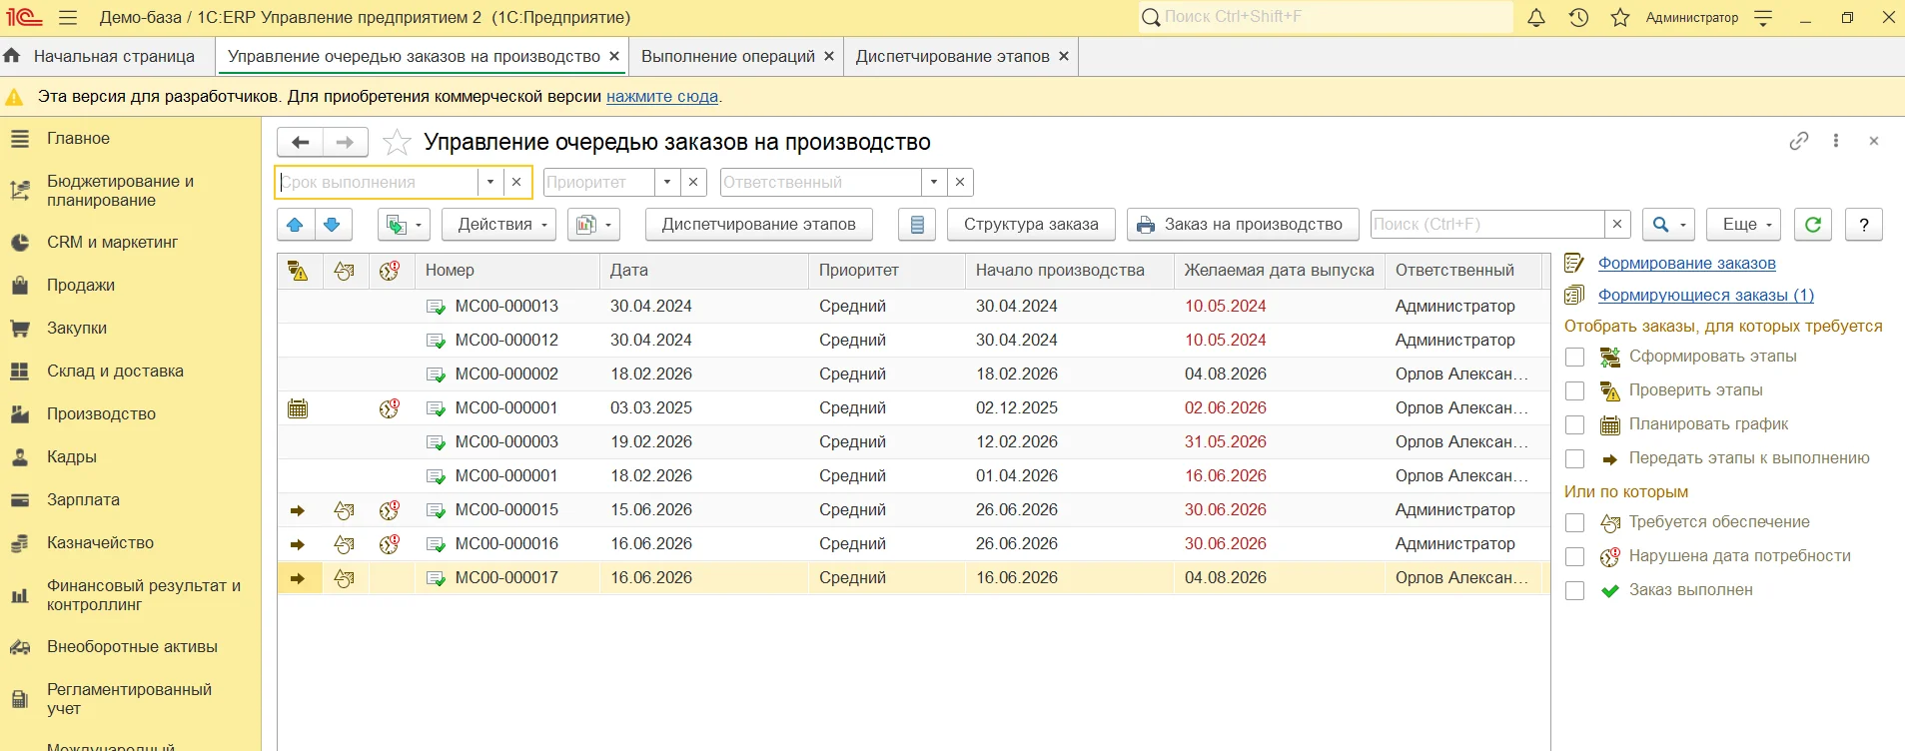
Task: Open the list view icon button
Action: click(x=917, y=225)
